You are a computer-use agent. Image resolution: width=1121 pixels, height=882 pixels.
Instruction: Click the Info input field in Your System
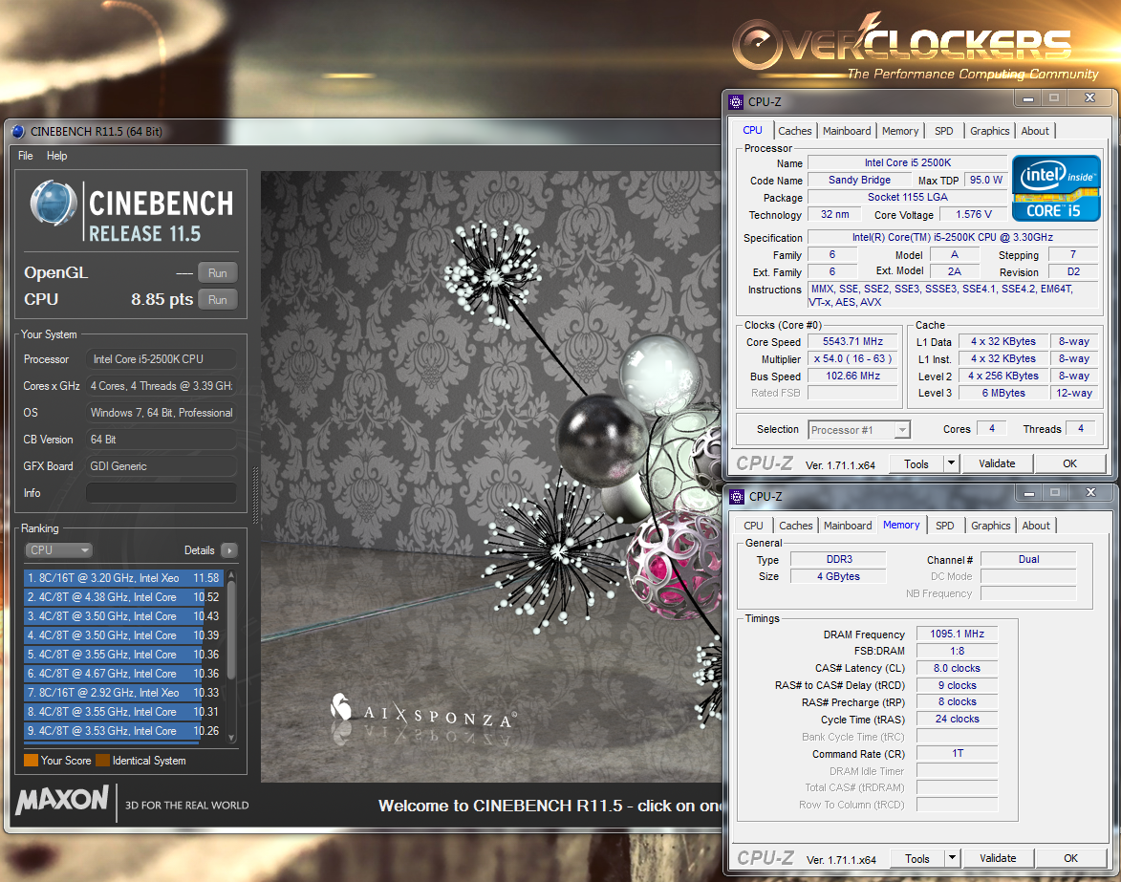click(x=161, y=493)
